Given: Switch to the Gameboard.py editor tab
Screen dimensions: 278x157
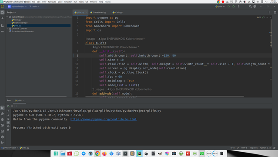Looking at the screenshot, I should 98,13.
